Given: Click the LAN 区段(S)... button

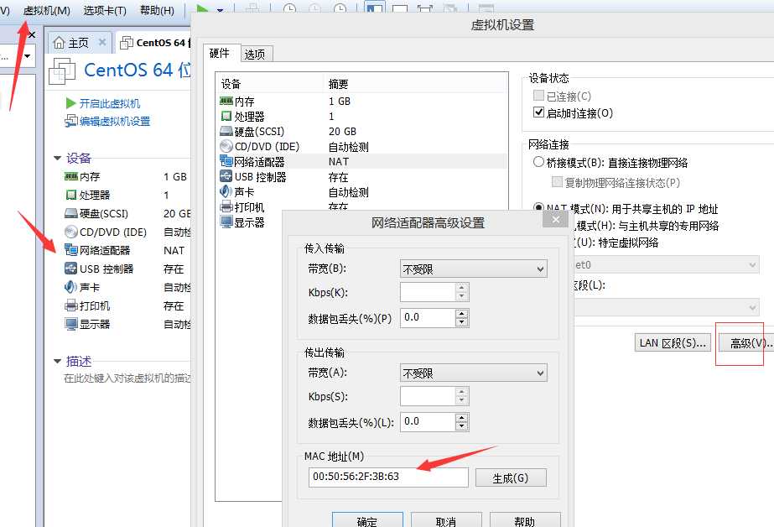Looking at the screenshot, I should point(673,342).
